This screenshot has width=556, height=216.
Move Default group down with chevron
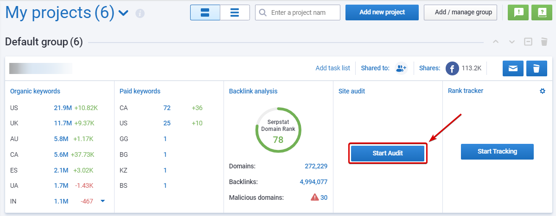click(512, 42)
